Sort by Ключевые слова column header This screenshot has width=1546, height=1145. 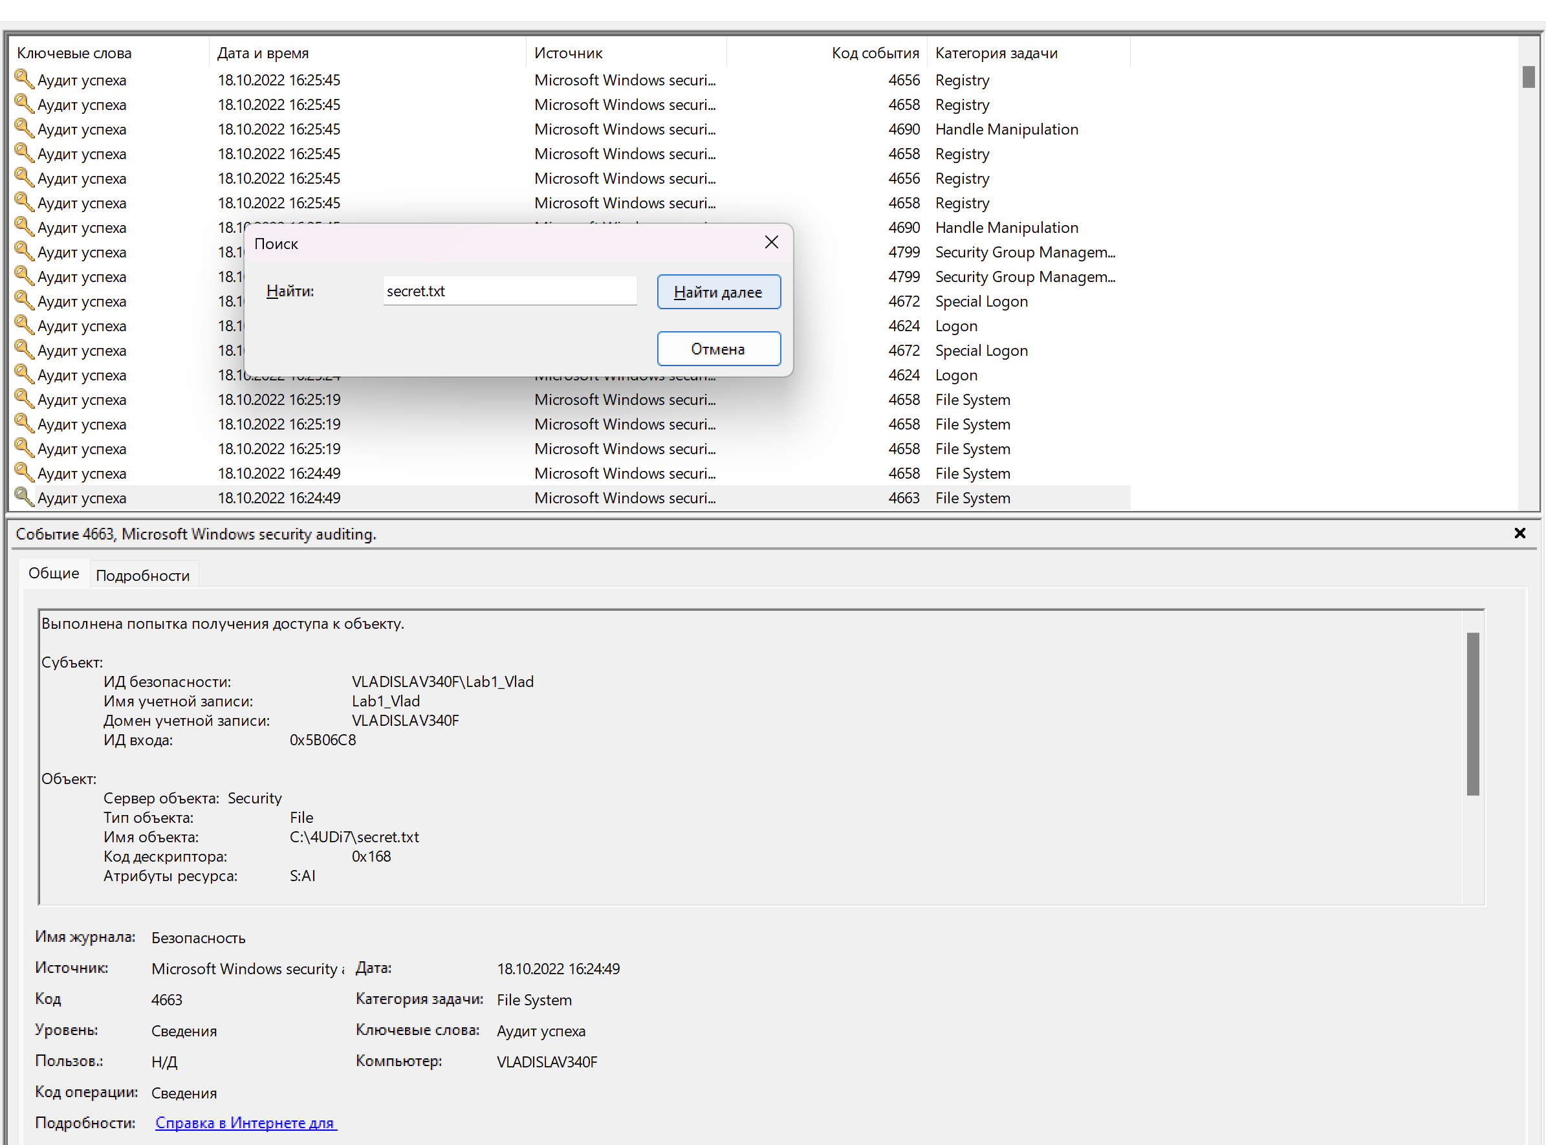click(74, 52)
